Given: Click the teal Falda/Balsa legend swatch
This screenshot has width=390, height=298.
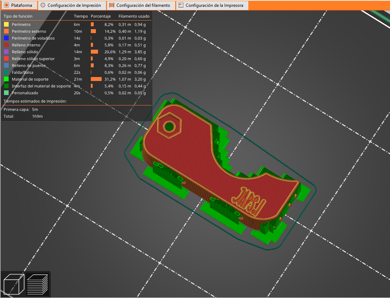Looking at the screenshot, I should 6,72.
